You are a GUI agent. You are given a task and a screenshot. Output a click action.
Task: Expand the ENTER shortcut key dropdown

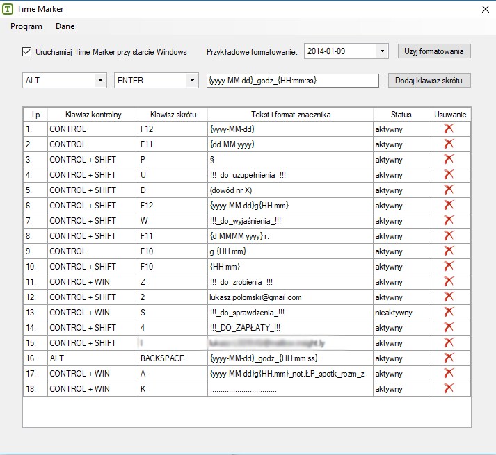[x=192, y=81]
